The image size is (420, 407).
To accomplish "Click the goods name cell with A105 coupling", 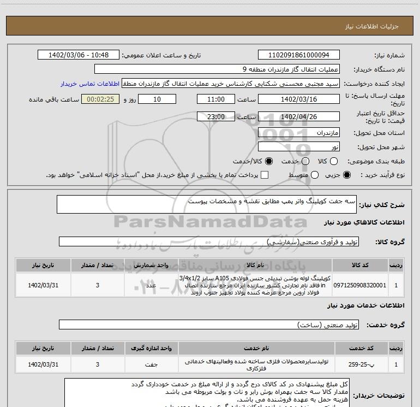I will [x=255, y=285].
